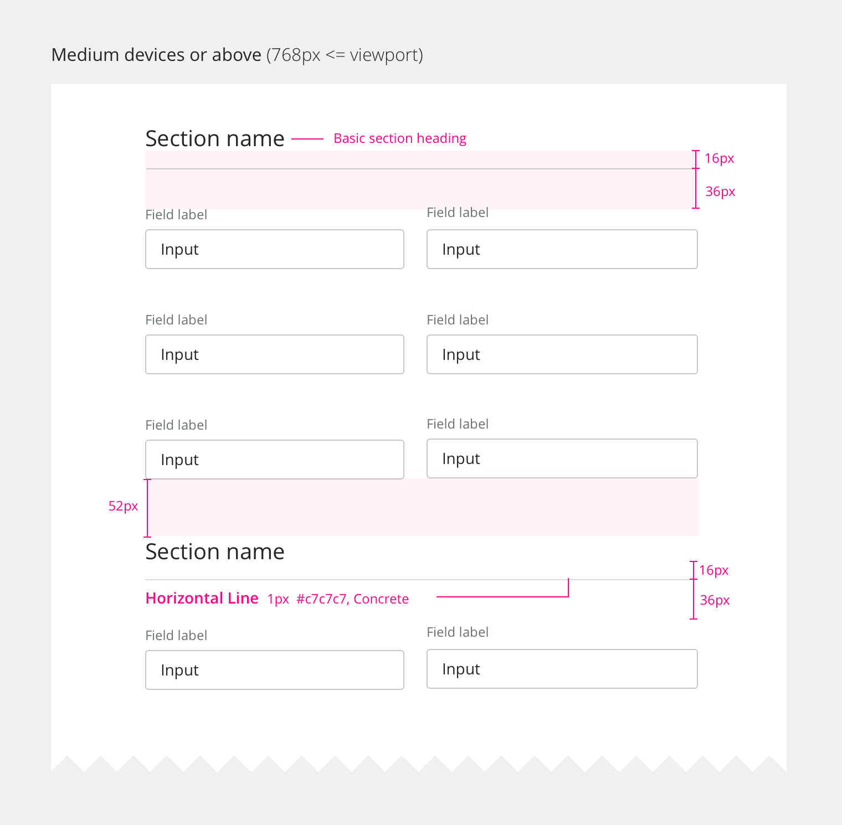
Task: Click the second Section name heading
Action: pos(215,552)
